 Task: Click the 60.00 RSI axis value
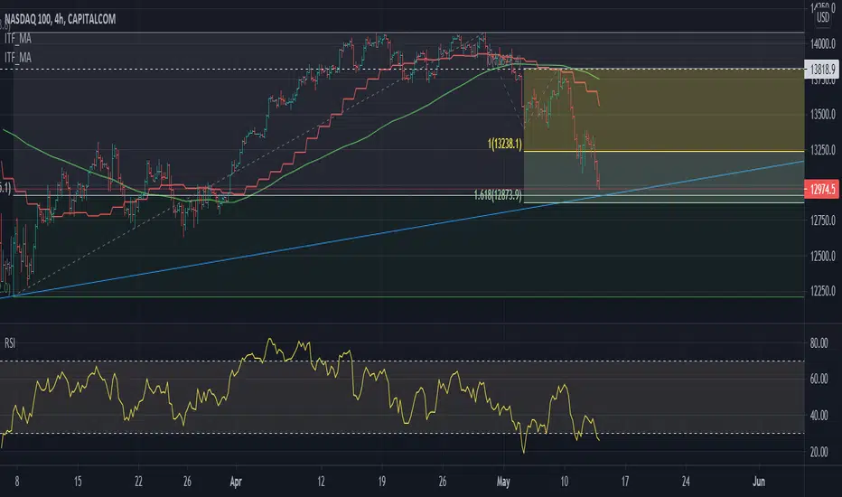point(819,379)
